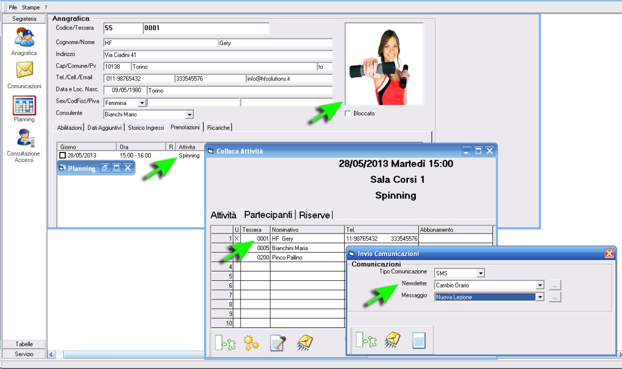Open the Tabelle sidebar group

[24, 344]
